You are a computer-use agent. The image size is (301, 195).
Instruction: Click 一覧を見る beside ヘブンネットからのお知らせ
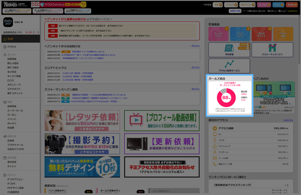click(x=195, y=46)
